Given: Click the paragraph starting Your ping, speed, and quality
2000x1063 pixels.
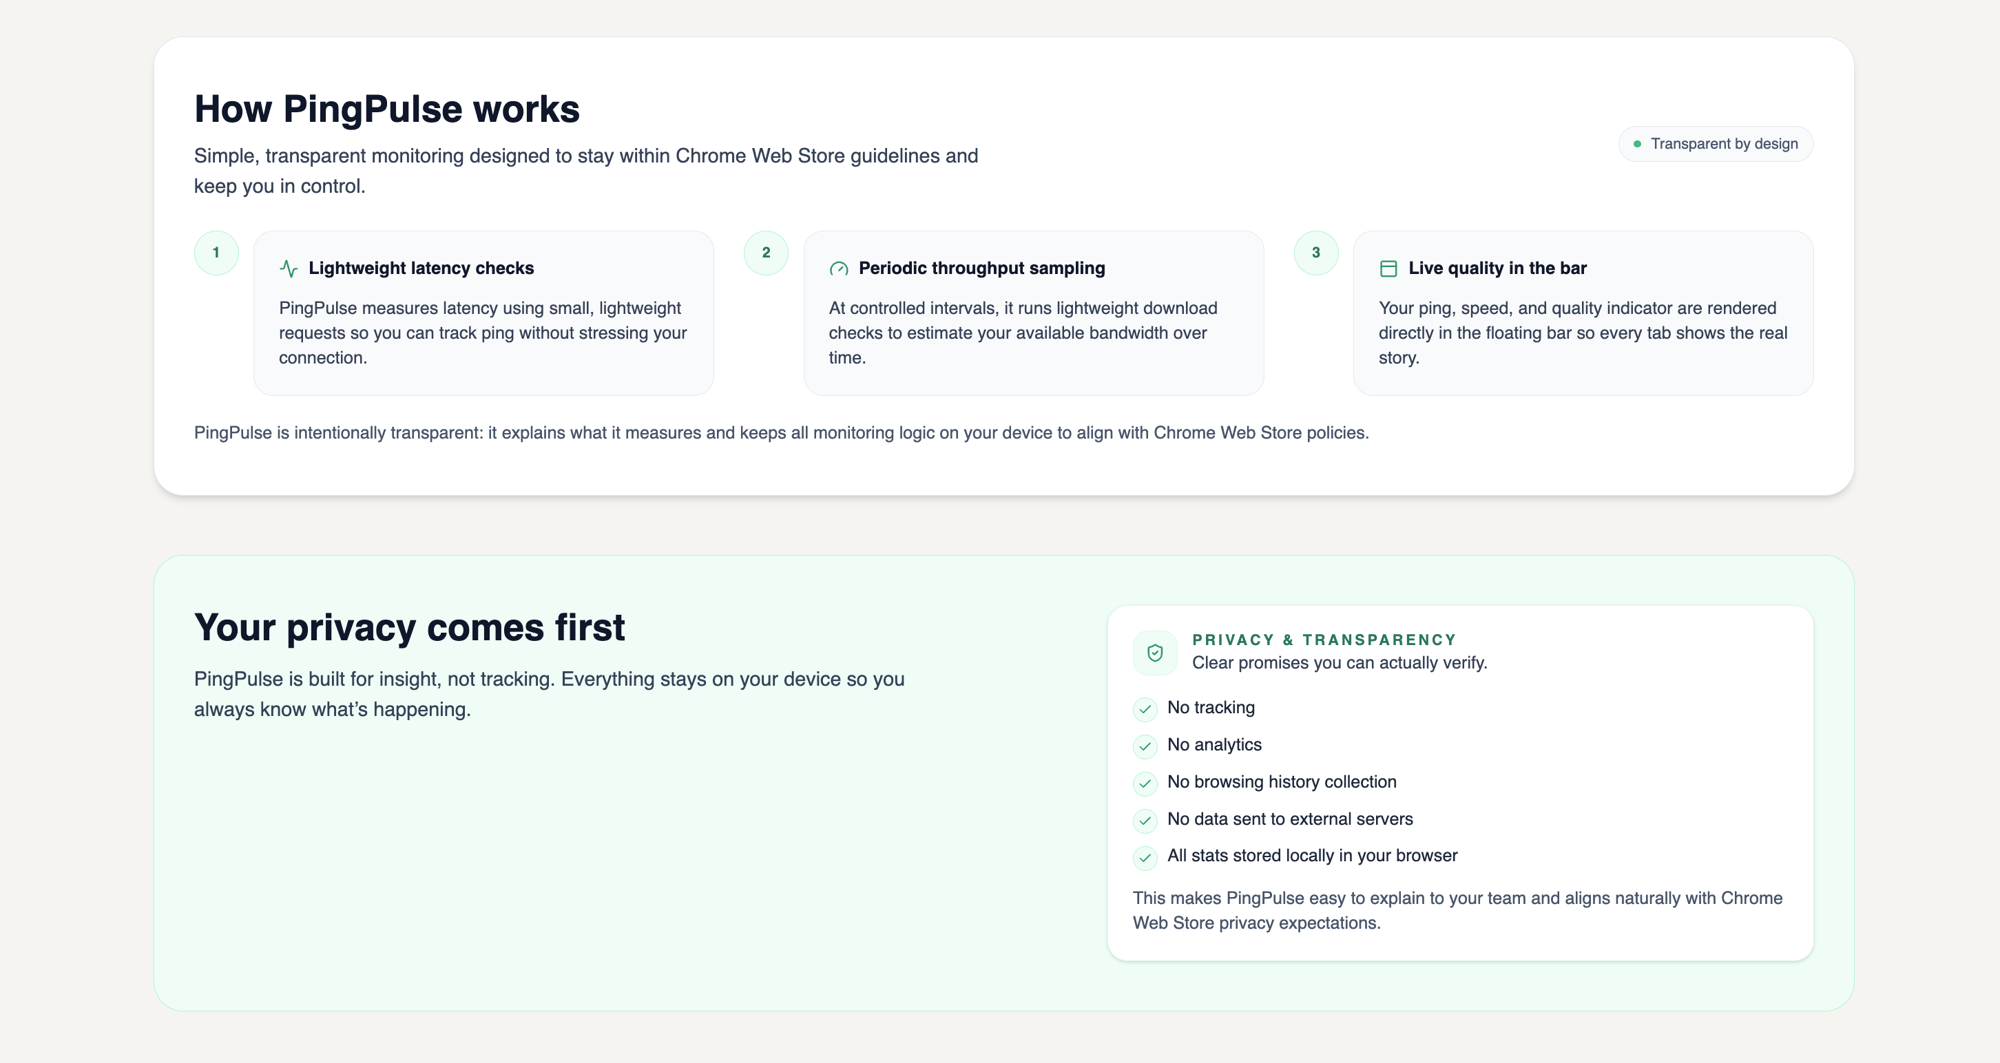Looking at the screenshot, I should tap(1583, 333).
